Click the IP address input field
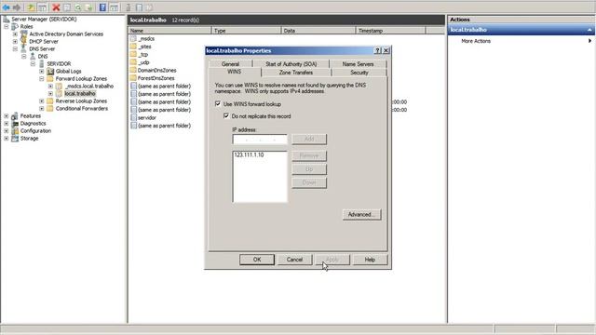The height and width of the screenshot is (335, 596). click(x=260, y=140)
